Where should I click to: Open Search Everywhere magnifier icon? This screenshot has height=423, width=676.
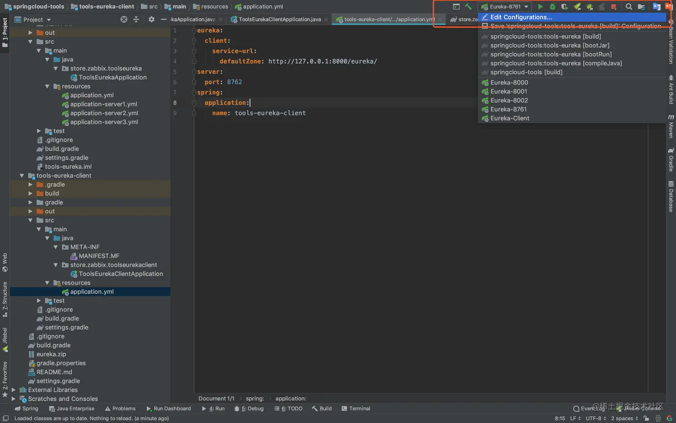(629, 7)
